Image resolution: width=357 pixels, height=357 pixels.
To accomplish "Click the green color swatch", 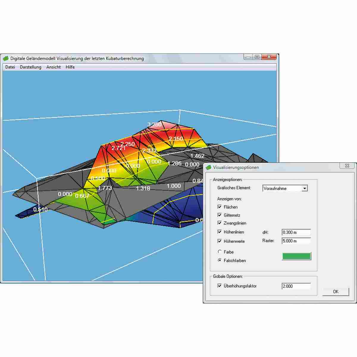I will (296, 256).
